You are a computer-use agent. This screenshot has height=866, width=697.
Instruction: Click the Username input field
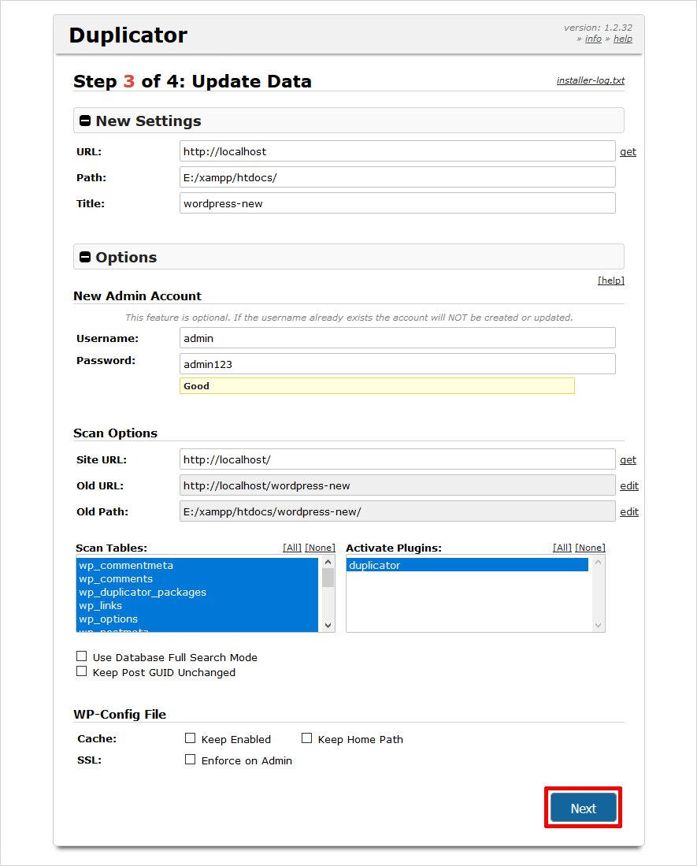coord(397,338)
